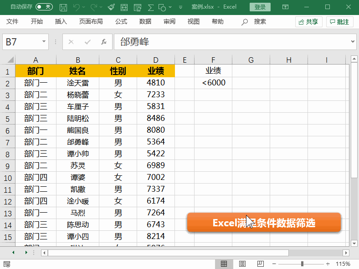The height and width of the screenshot is (269, 359).
Task: Toggle the AutoSave switch
Action: click(x=44, y=7)
